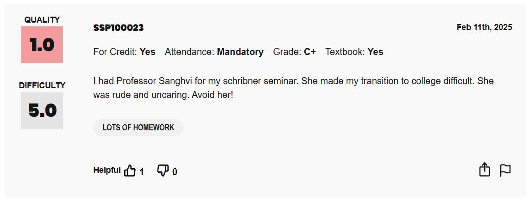Viewport: 529px width, 201px height.
Task: Click the downvote count showing 0
Action: [x=175, y=172]
